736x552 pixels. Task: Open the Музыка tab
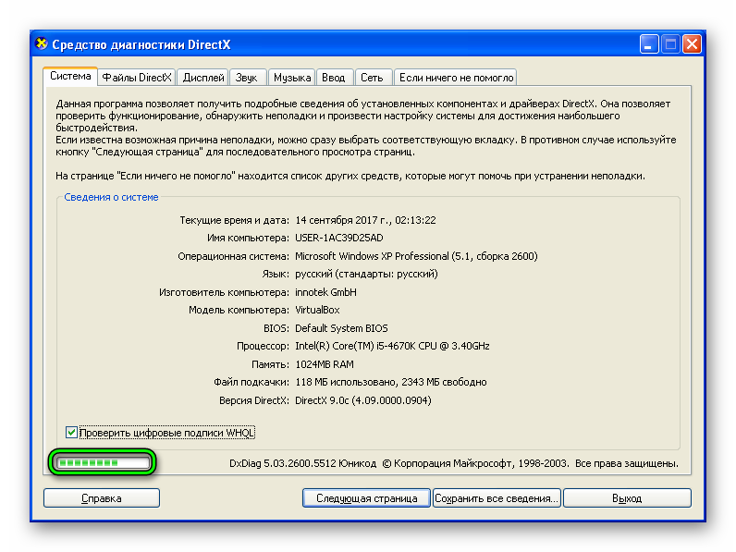[291, 78]
